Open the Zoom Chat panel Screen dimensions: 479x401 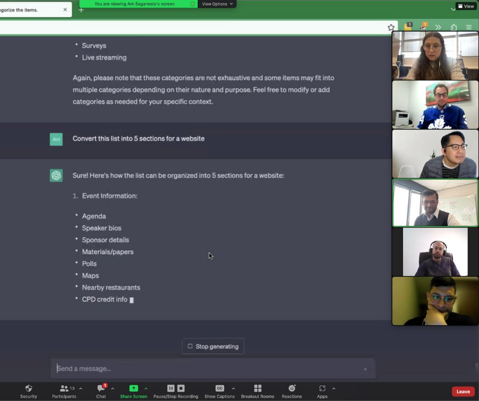pos(101,391)
